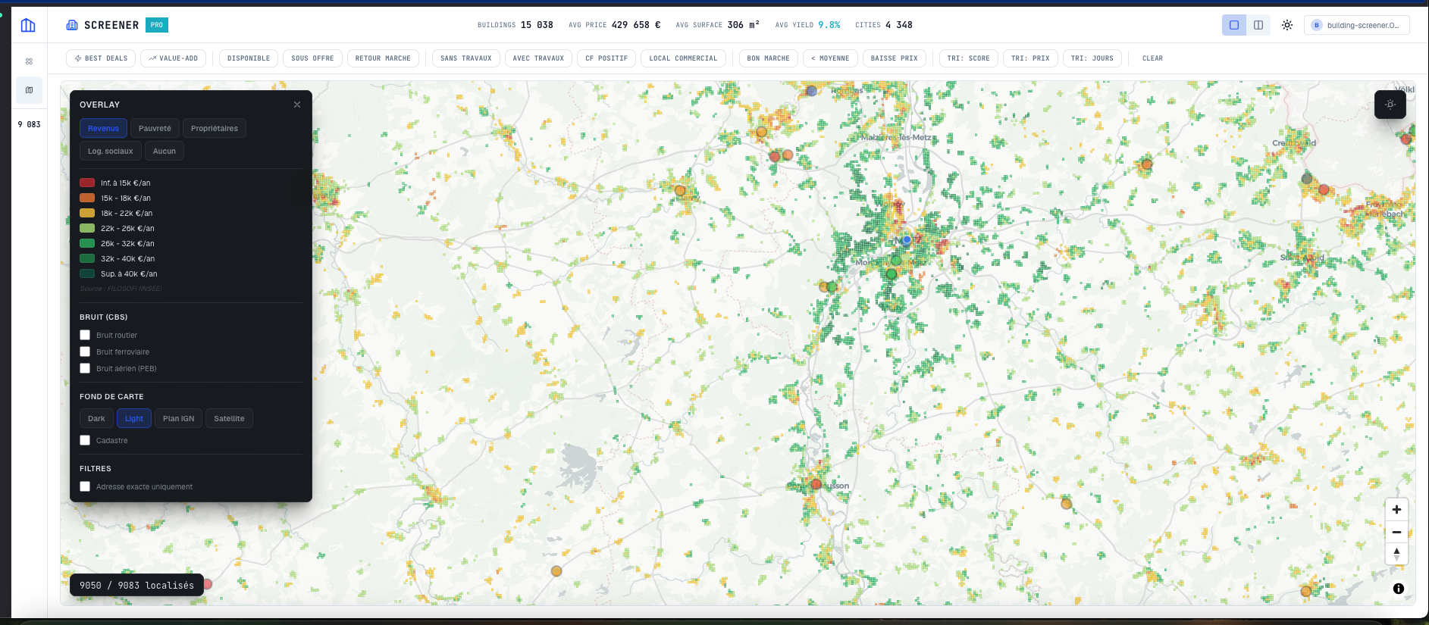Toggle light/dark theme sun icon

pyautogui.click(x=1287, y=25)
